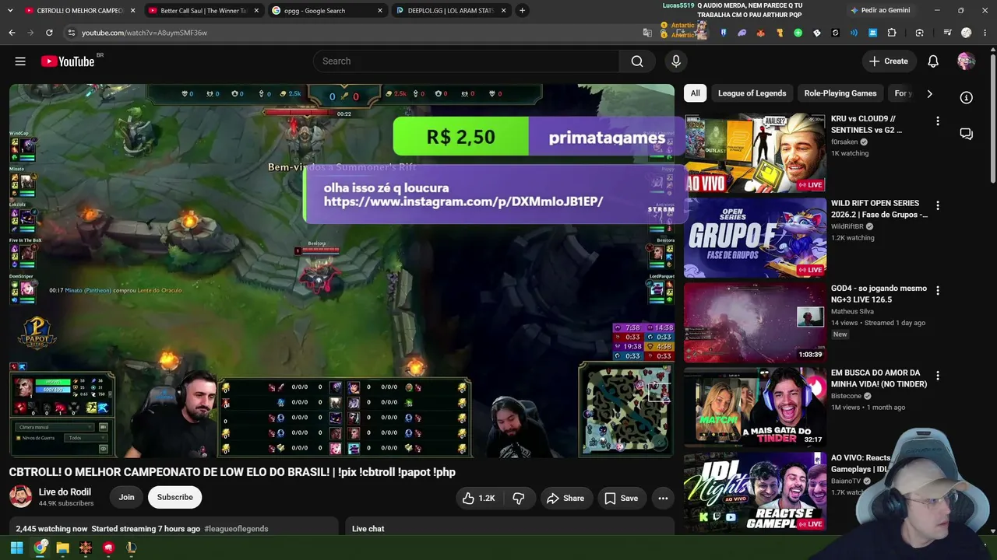Open the GRUPO F Wild Rift thumbnail
Screen dimensions: 997x560
point(755,238)
